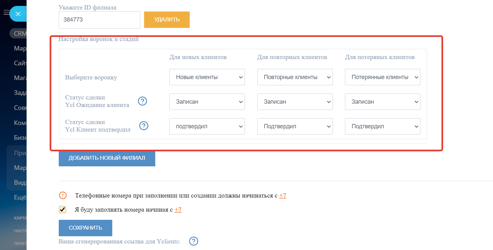Close the settings panel with the X icon
This screenshot has width=493, height=250.
(18, 14)
